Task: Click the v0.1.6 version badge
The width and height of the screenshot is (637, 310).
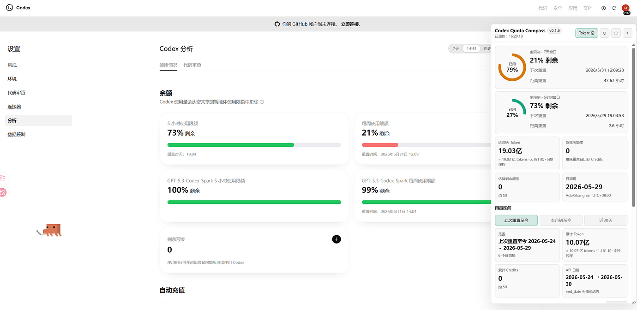Action: click(554, 30)
